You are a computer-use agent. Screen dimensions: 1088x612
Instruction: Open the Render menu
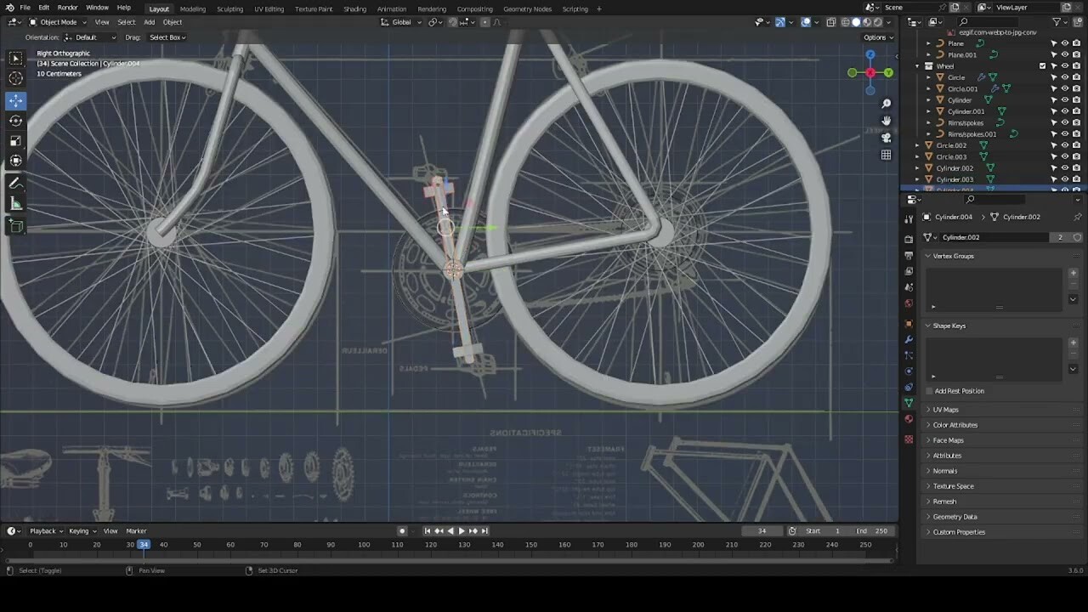pyautogui.click(x=67, y=8)
